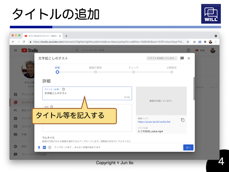Open the camera icon in address bar
Image resolution: width=229 pixels, height=172 pixels.
(194, 42)
